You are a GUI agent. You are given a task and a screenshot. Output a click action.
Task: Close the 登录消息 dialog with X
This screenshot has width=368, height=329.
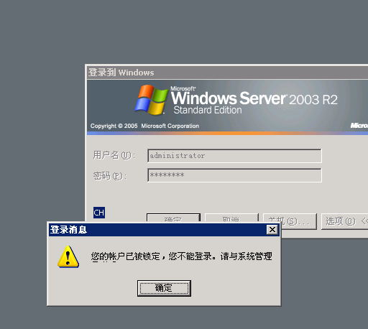click(x=272, y=230)
